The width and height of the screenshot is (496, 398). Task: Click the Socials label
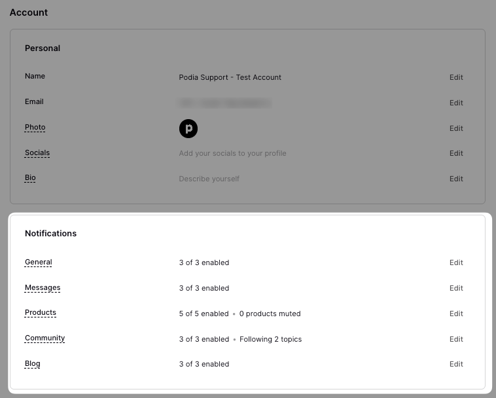click(x=37, y=153)
